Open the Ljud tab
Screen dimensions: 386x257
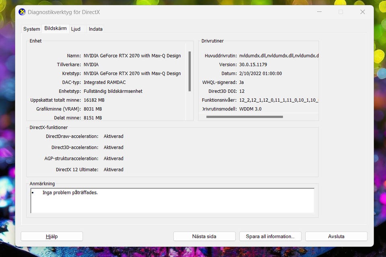click(76, 29)
